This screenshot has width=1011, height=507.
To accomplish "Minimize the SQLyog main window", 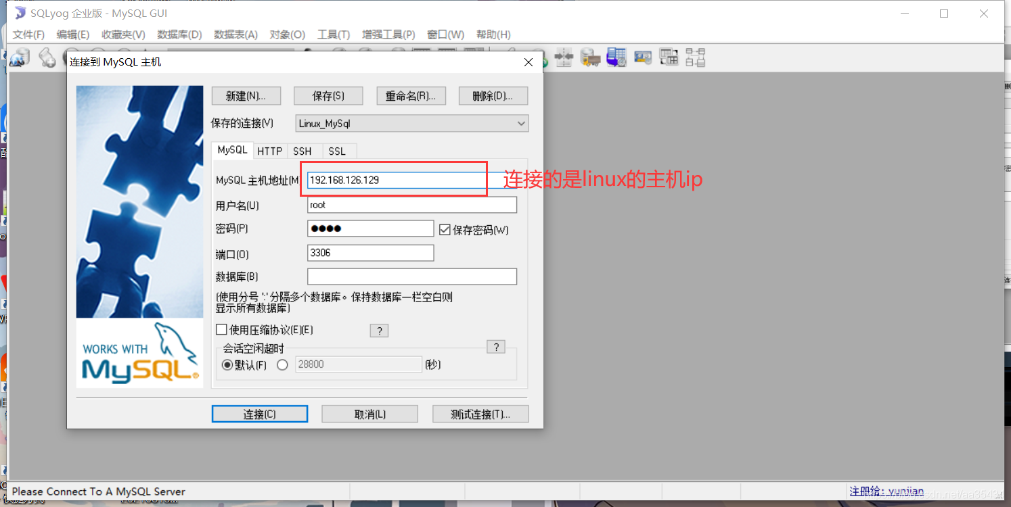I will tap(905, 14).
